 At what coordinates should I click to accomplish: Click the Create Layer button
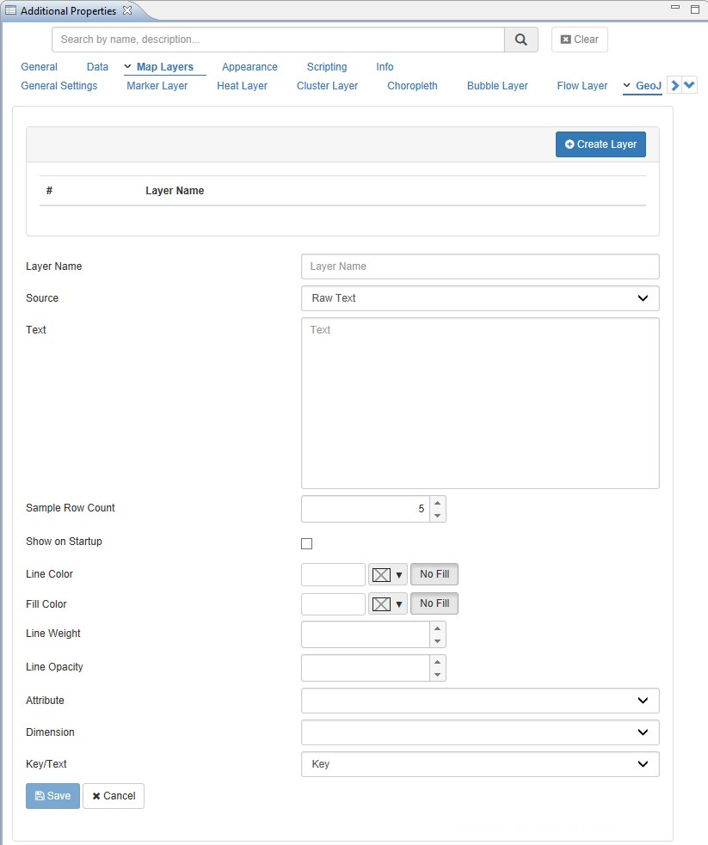pos(600,144)
